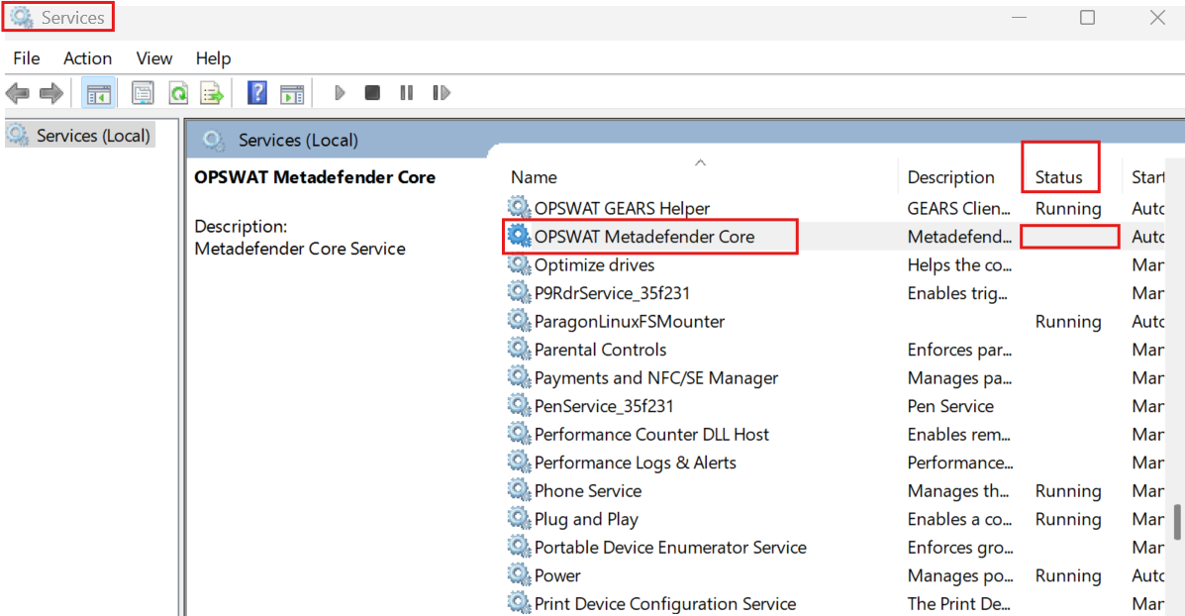Click gear icon of OPSWAT Metadefender Core
This screenshot has width=1185, height=616.
pos(519,236)
